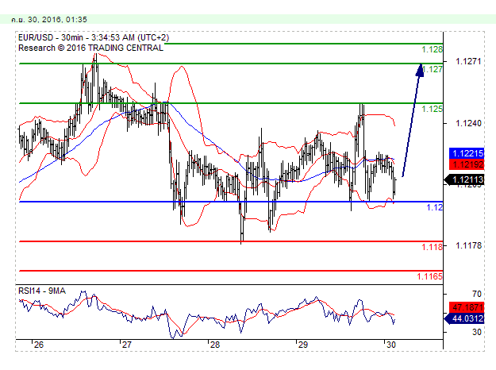Click the date header ก.ย. 30, 2016, 01:35
The width and height of the screenshot is (496, 370).
pyautogui.click(x=48, y=20)
